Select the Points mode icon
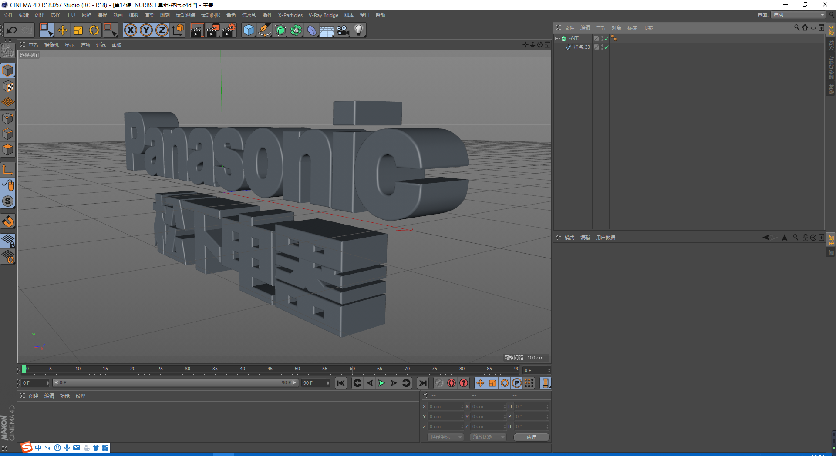The width and height of the screenshot is (836, 456). (8, 118)
